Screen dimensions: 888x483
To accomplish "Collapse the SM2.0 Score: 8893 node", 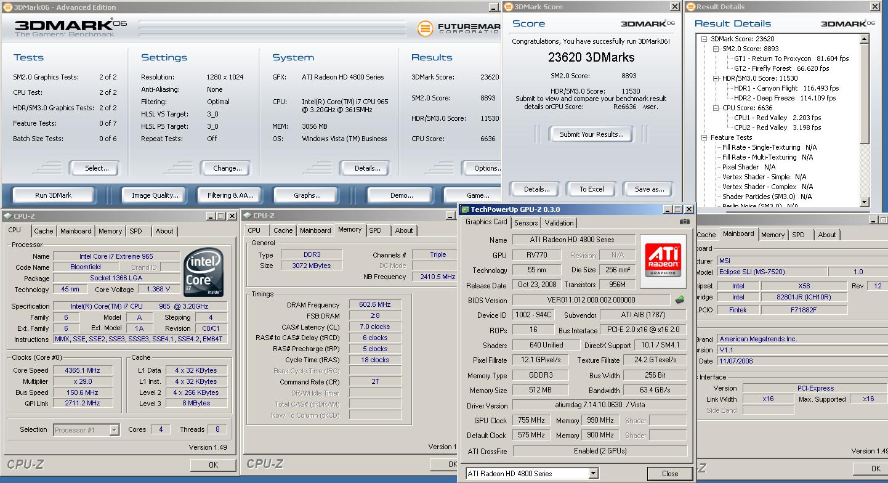I will (716, 49).
